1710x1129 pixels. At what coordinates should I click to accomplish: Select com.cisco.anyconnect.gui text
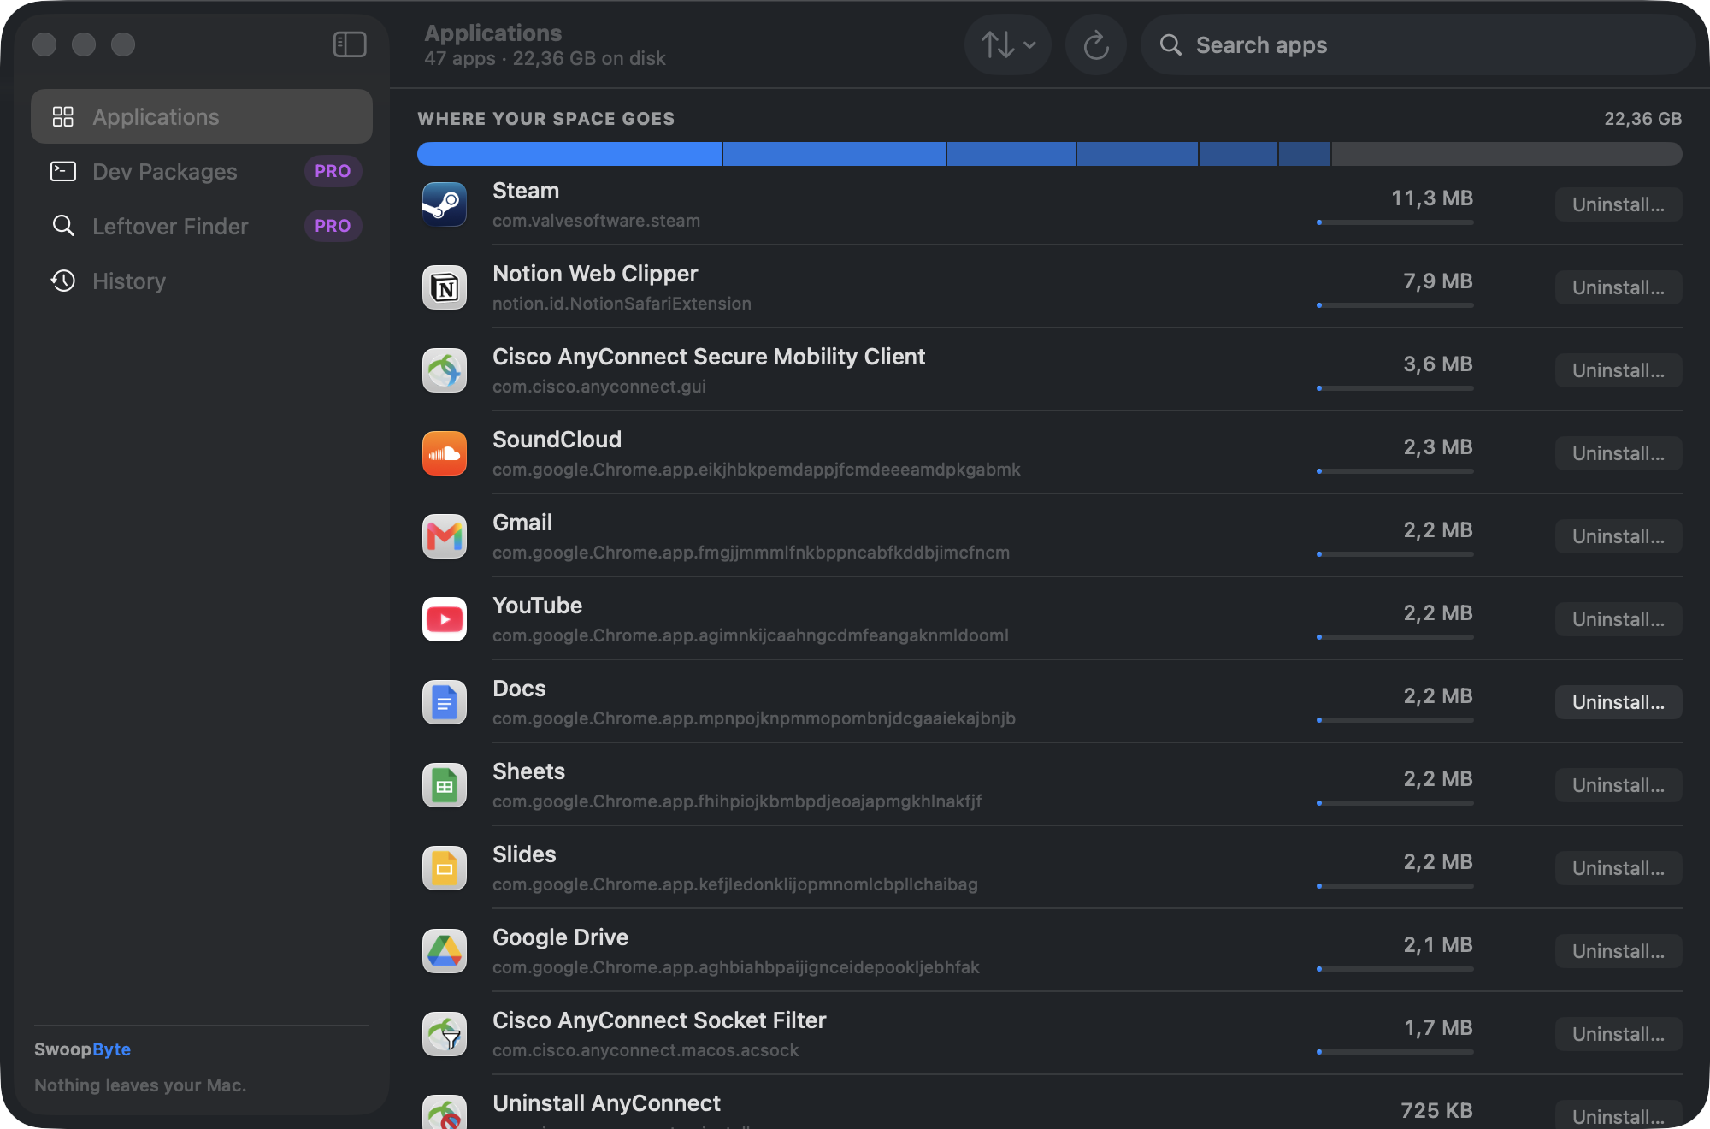(599, 387)
